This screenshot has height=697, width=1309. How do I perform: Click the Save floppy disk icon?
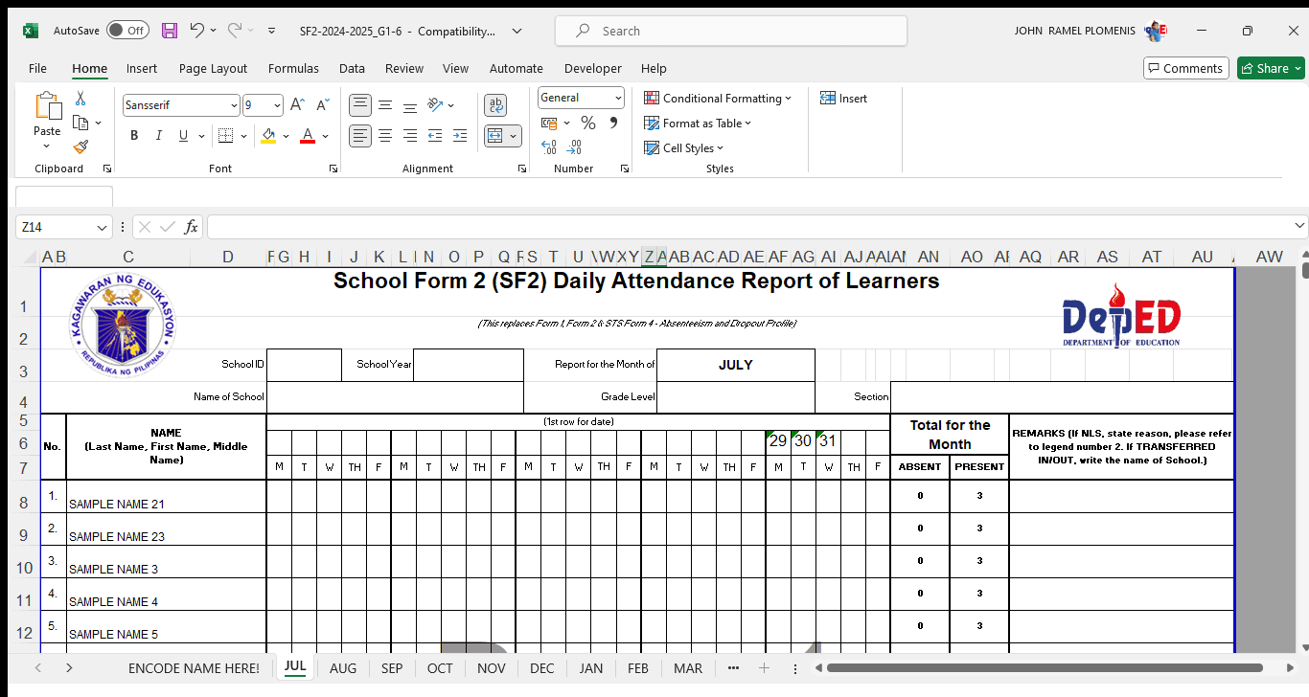coord(170,31)
